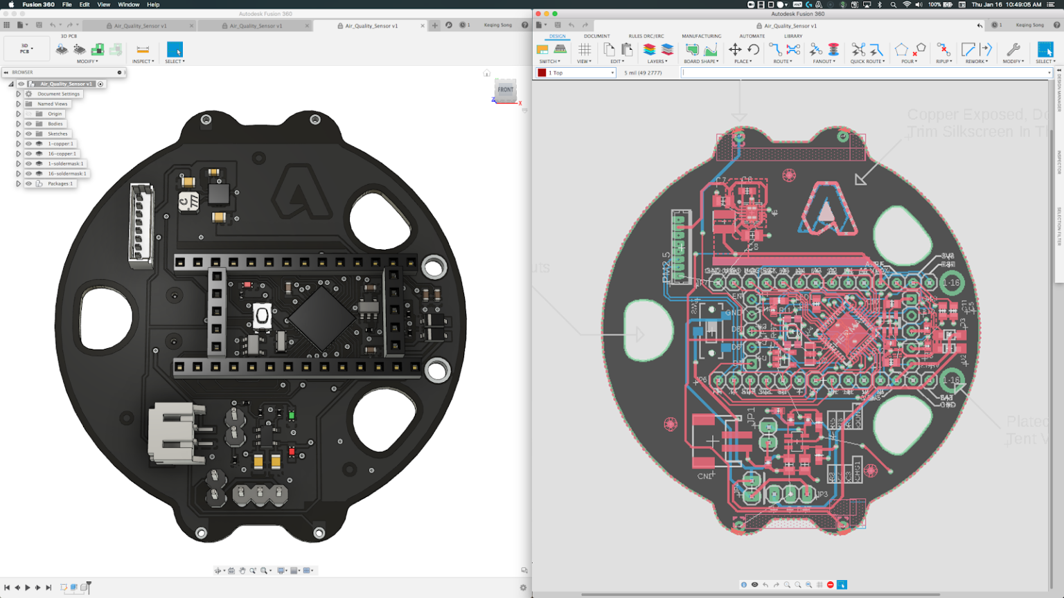This screenshot has width=1064, height=598.
Task: Click the Move tool under Place
Action: (735, 50)
